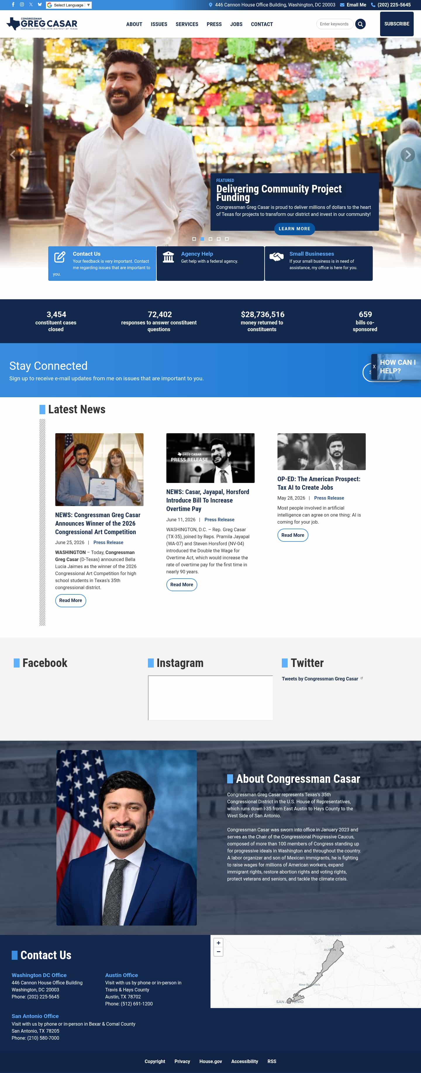Open the CONTACT menu

[261, 24]
